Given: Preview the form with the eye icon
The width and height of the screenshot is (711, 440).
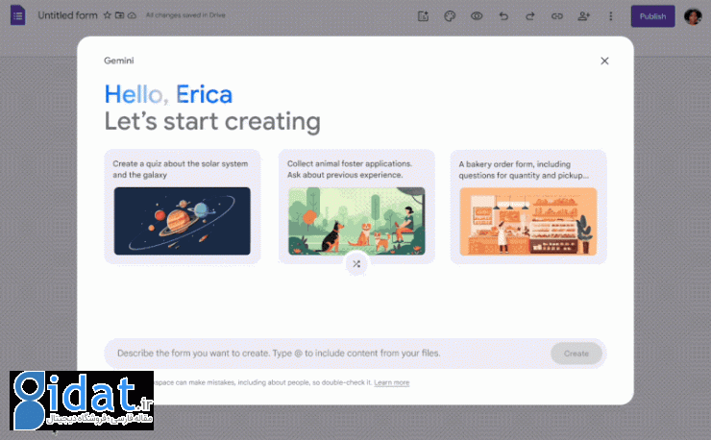Looking at the screenshot, I should click(477, 16).
